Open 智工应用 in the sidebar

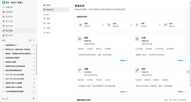19,26
